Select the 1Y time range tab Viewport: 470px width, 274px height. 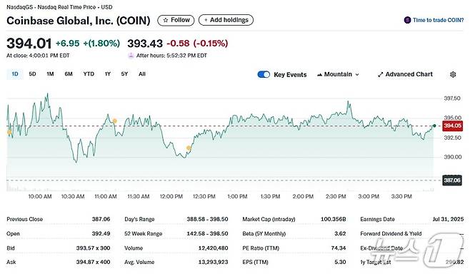coord(108,74)
